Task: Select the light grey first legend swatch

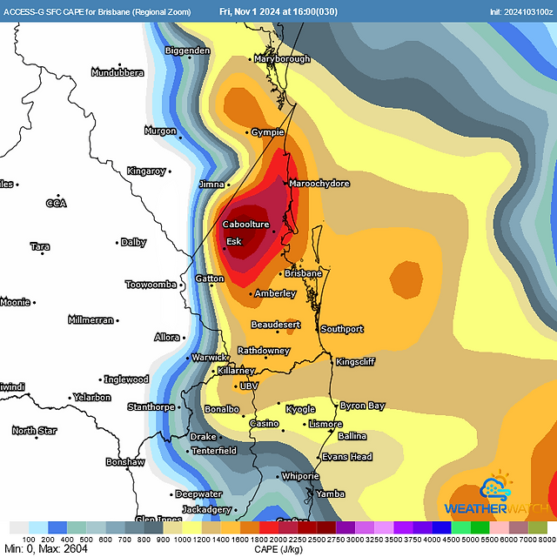Action: pyautogui.click(x=19, y=527)
